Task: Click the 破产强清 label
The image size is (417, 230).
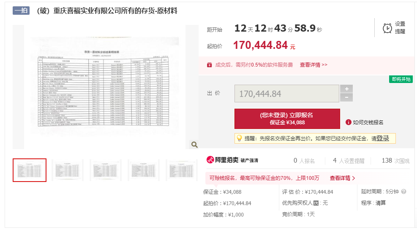Action: pos(249,160)
